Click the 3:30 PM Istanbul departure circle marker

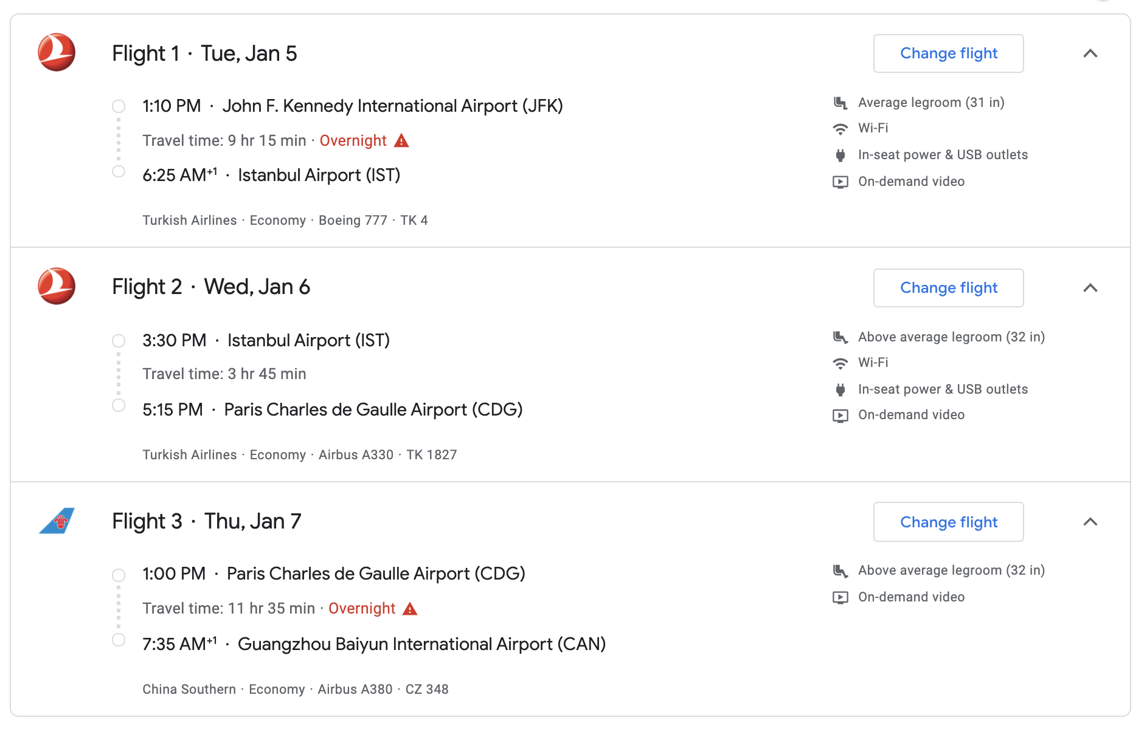[x=119, y=341]
